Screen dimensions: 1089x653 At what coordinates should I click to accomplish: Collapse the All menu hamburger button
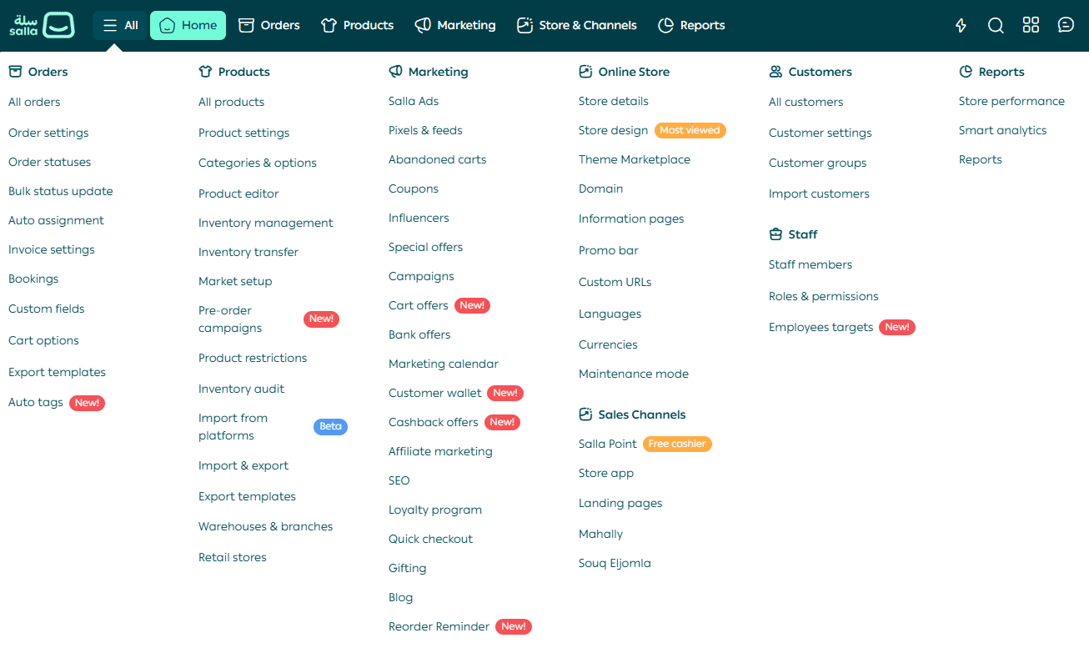(120, 25)
